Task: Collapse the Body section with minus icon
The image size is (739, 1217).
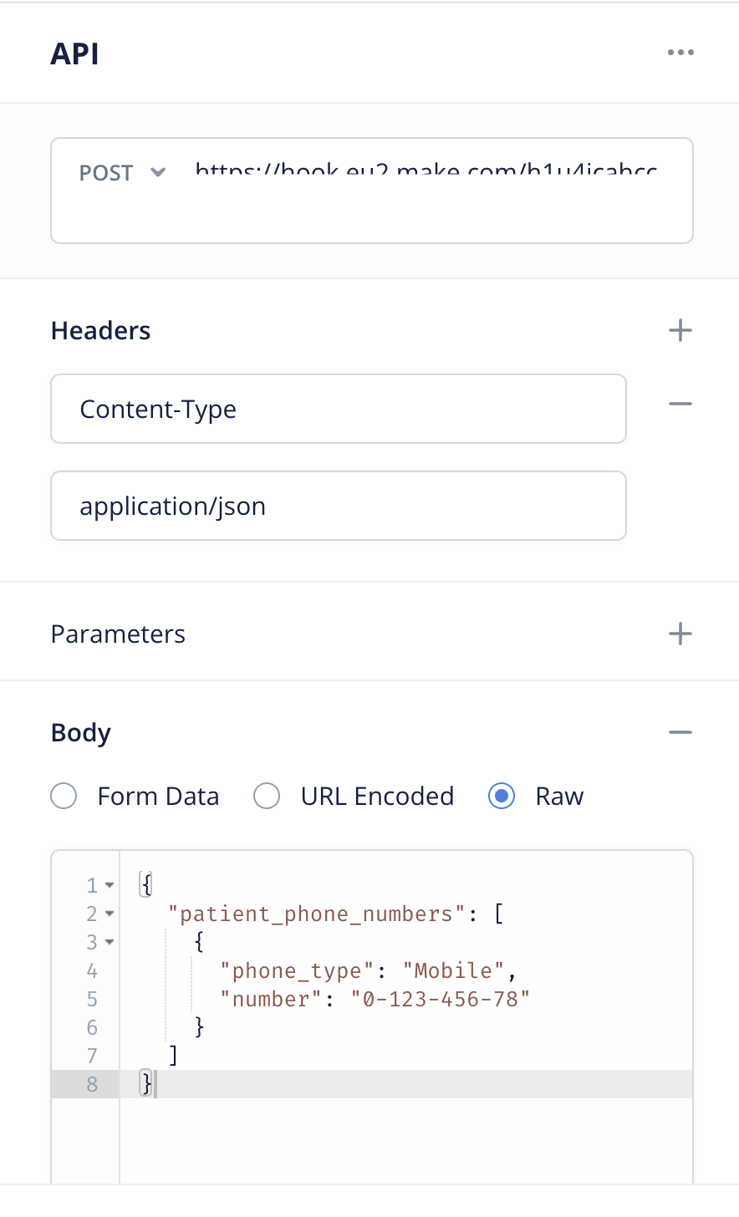Action: pyautogui.click(x=680, y=733)
